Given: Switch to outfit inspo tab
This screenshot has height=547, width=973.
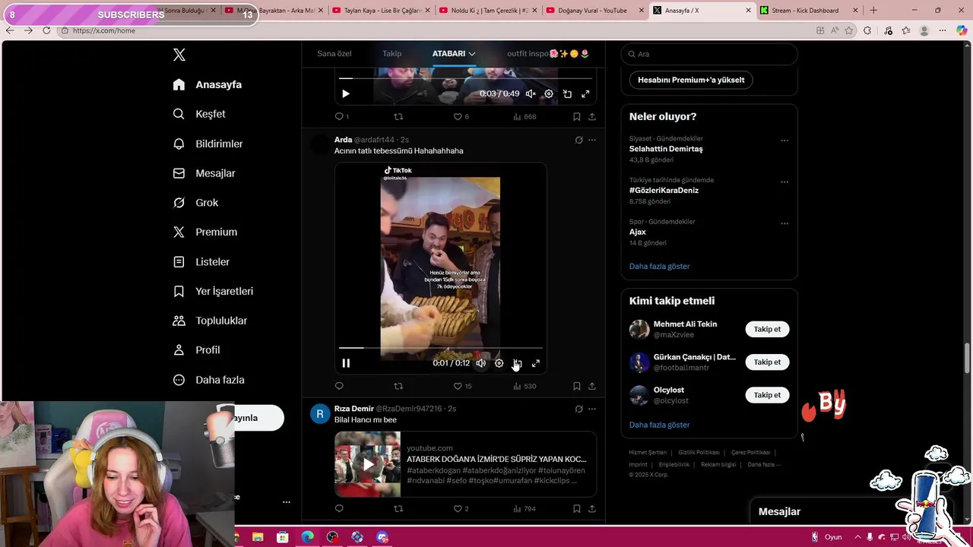Looking at the screenshot, I should pos(548,54).
